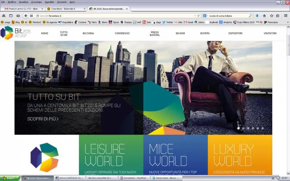
Task: Open the search engine dropdown arrow
Action: coord(208,16)
